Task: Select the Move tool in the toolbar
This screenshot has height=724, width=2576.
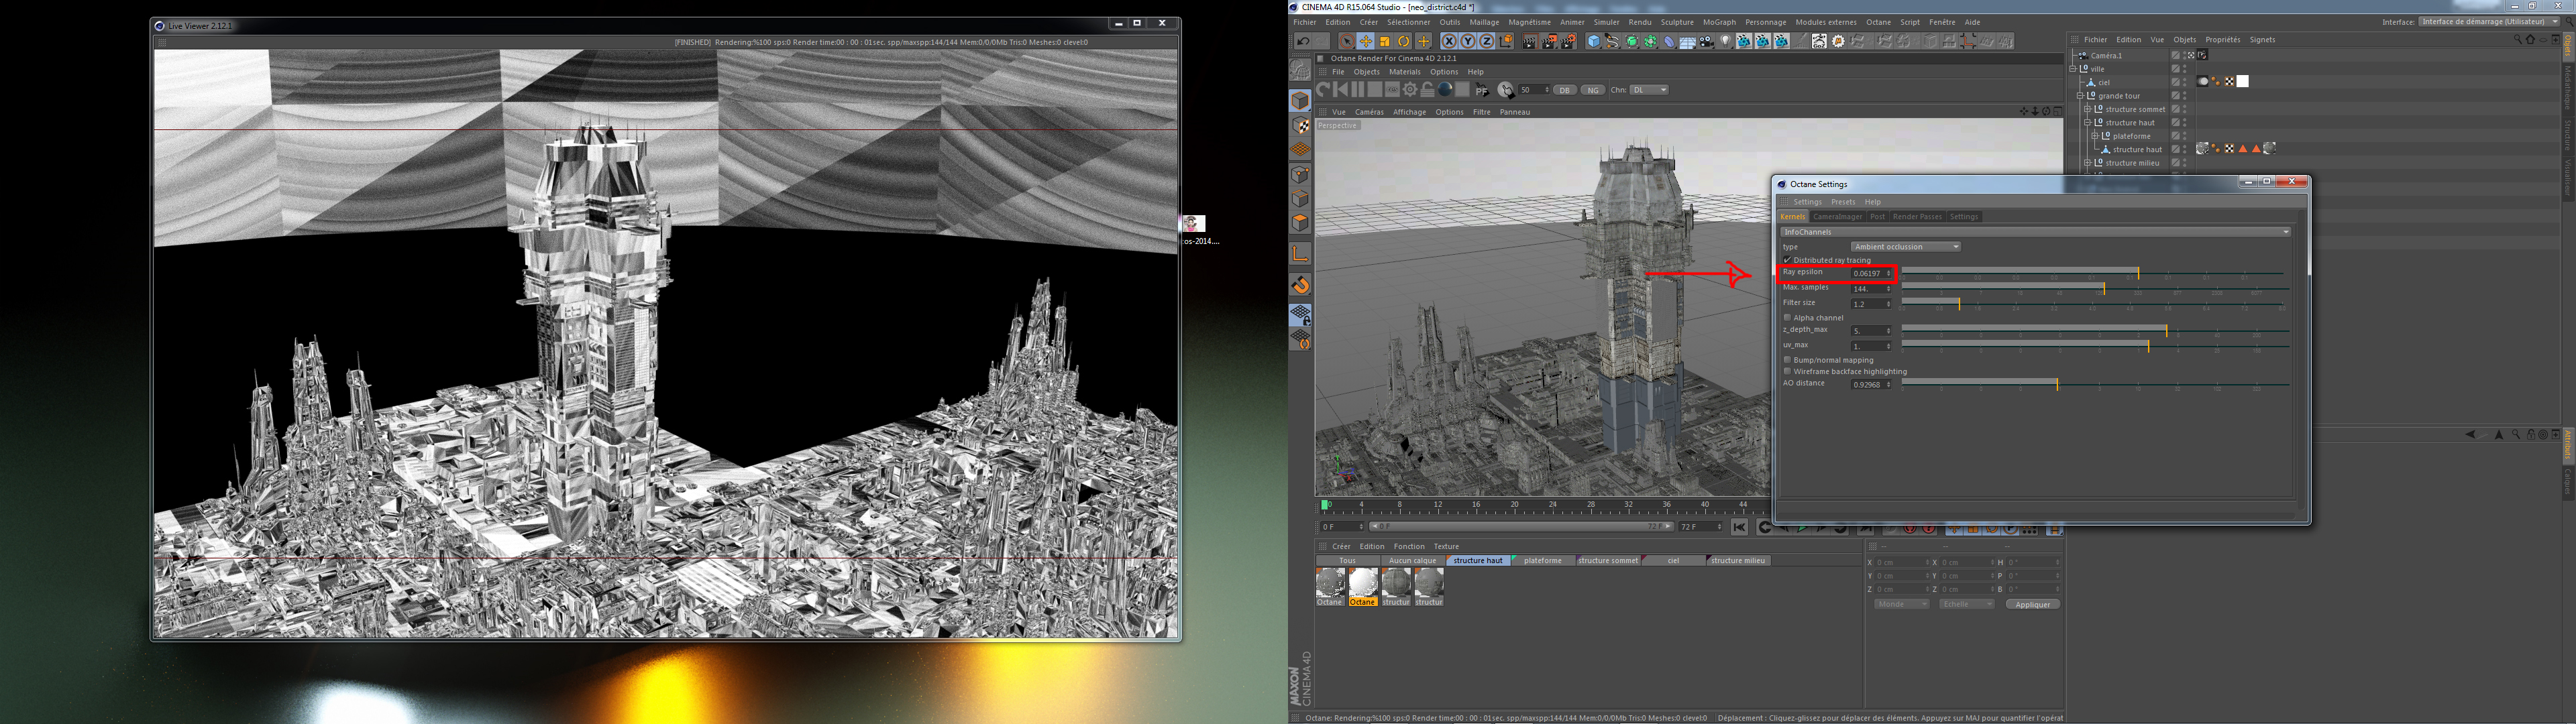Action: tap(1366, 42)
